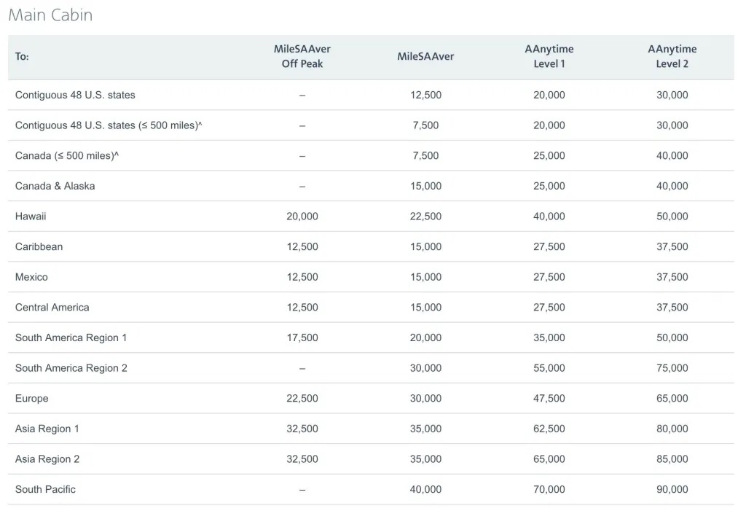Screen dimensions: 746x511
Task: Click Hawaii's 20,000 Off Peak value
Action: (302, 217)
